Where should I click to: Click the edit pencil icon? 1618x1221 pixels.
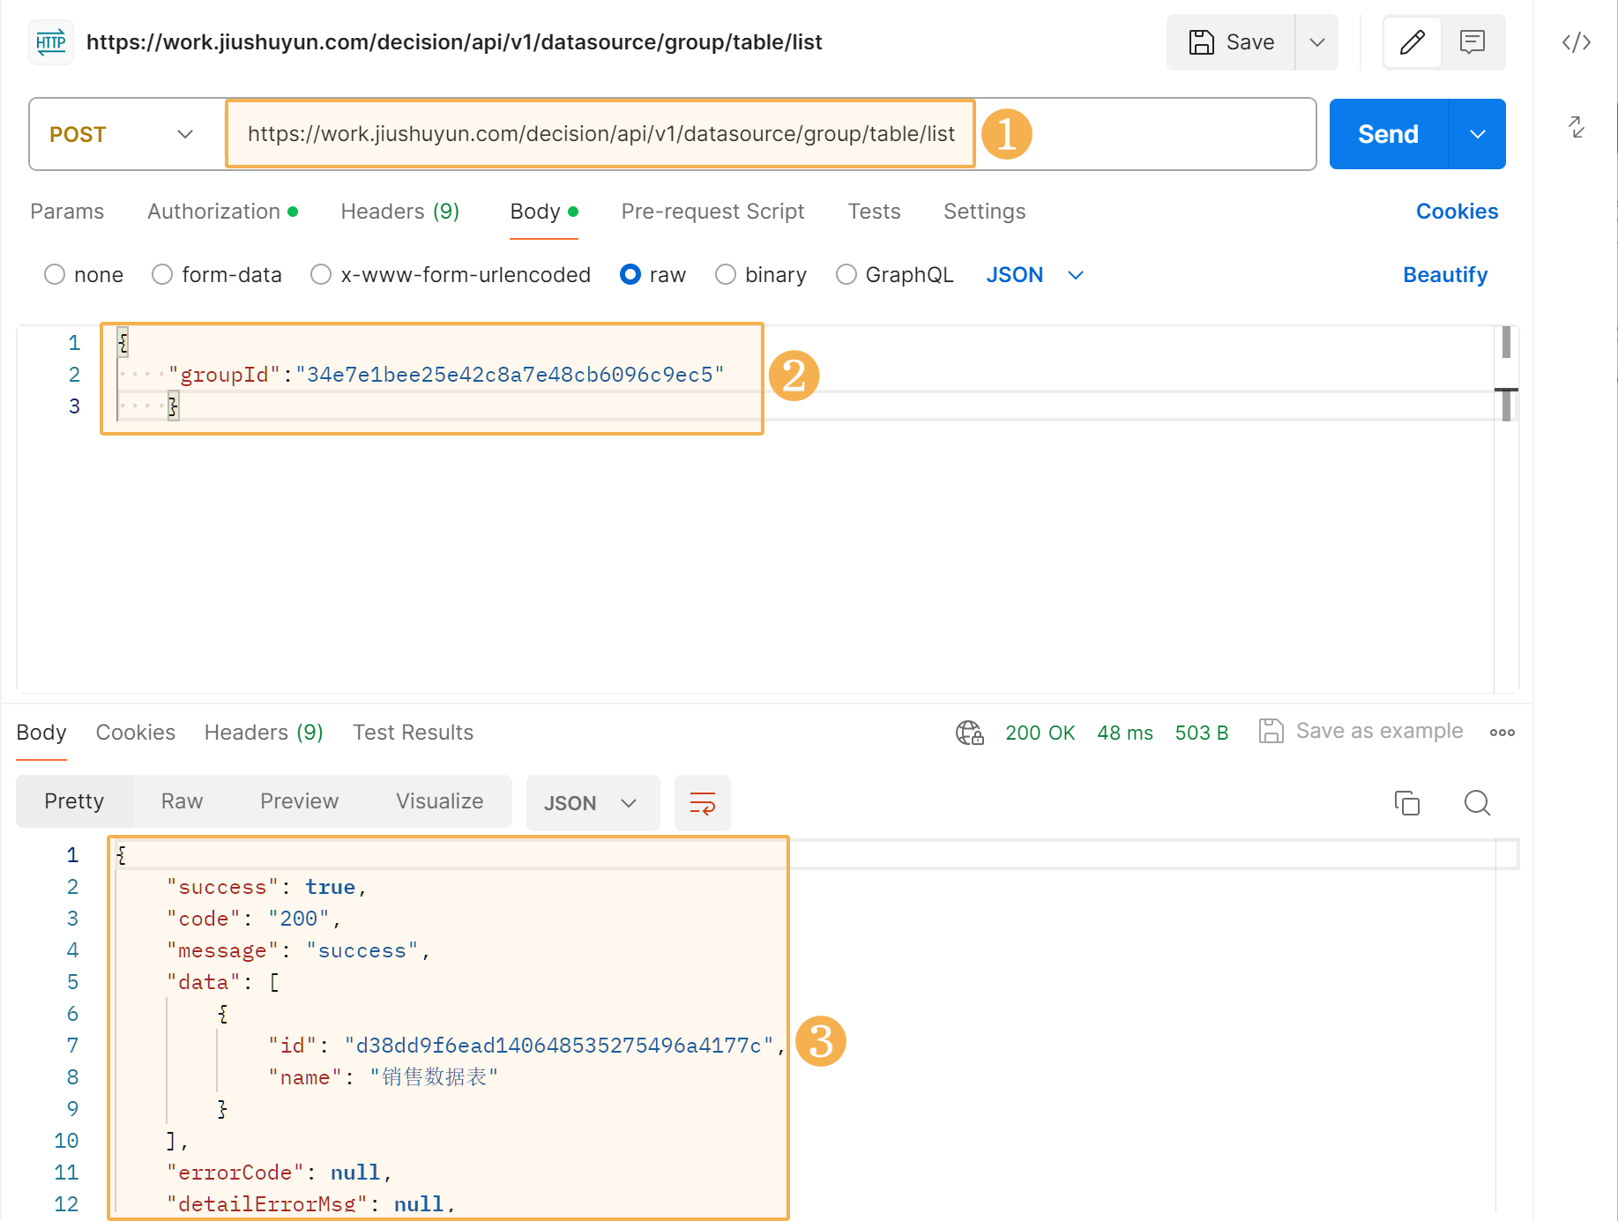1412,42
